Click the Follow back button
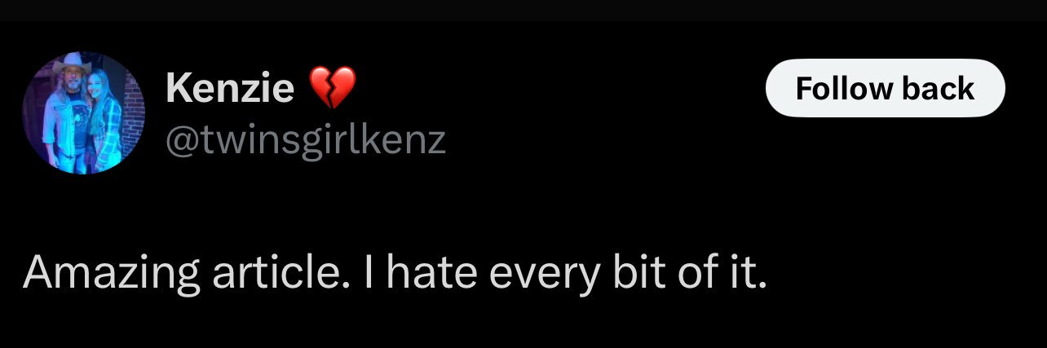The image size is (1047, 348). (885, 88)
